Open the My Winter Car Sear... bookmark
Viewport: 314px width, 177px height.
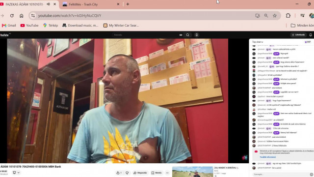click(x=121, y=26)
